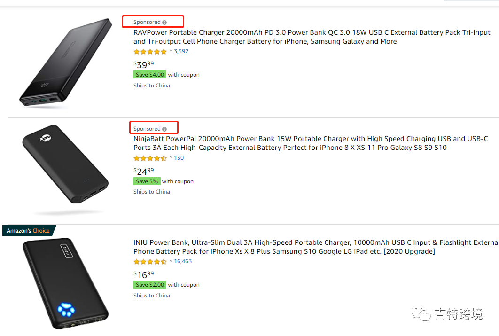
Task: Open INIU's 16,463 reviews link
Action: click(183, 262)
